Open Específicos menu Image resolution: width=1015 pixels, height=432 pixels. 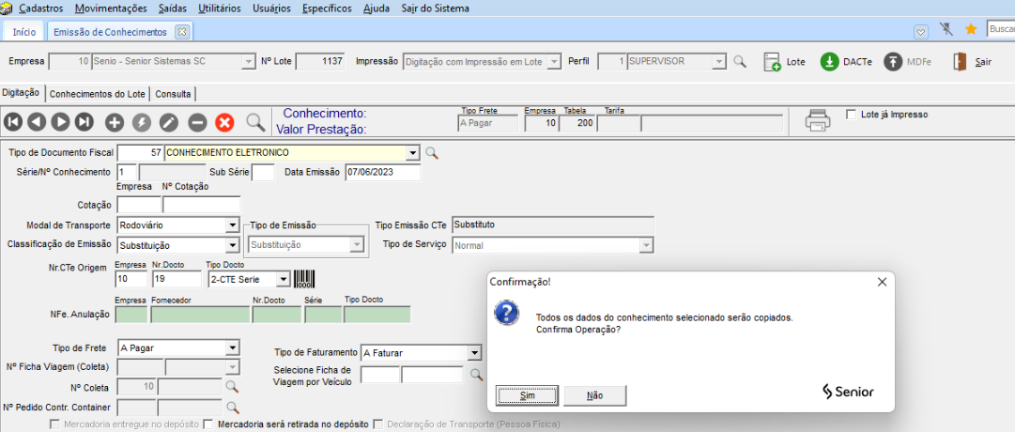[327, 8]
